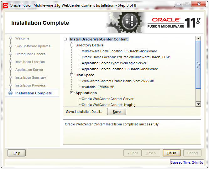Select WebCenter Content Oracle Home Size row
209x169 pixels.
(x=118, y=81)
